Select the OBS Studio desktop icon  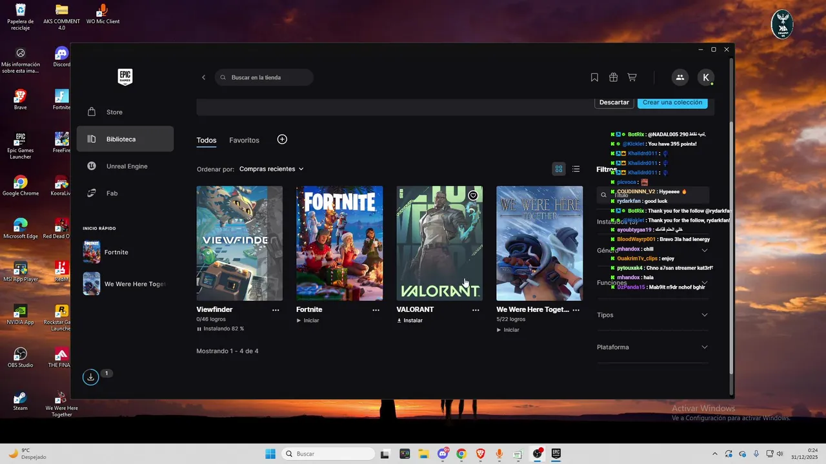click(x=21, y=358)
